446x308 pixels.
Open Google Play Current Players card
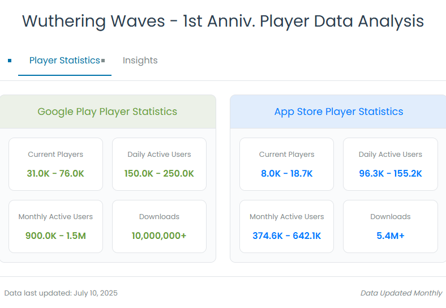tap(55, 164)
